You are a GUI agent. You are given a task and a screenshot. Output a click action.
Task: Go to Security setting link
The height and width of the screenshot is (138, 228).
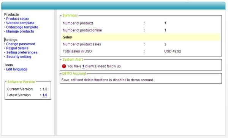[19, 56]
